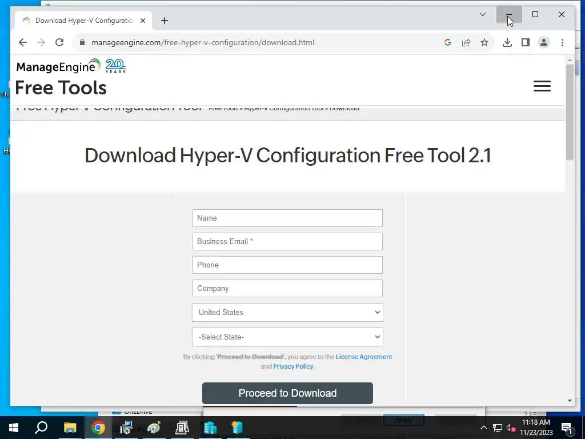This screenshot has height=439, width=585.
Task: Click Proceed to Download button
Action: click(287, 393)
